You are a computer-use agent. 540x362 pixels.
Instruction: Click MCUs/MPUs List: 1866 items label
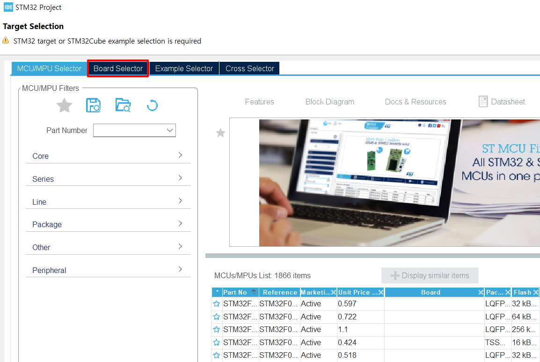(263, 275)
